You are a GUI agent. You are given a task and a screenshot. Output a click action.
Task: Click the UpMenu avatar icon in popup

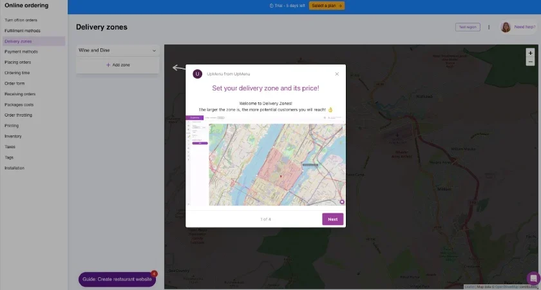point(197,74)
